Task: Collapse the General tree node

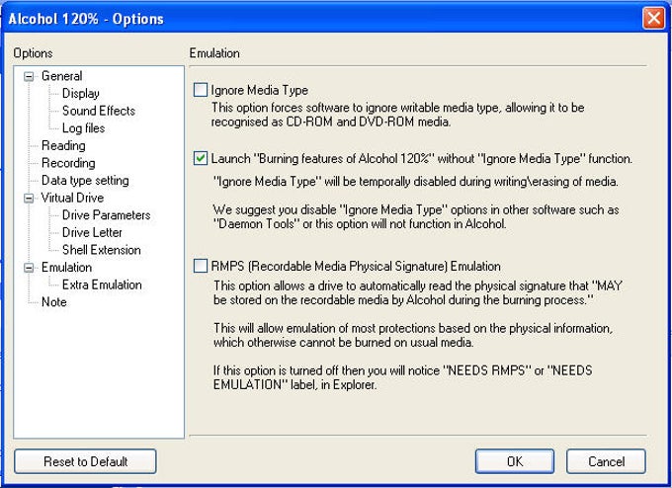Action: point(29,77)
